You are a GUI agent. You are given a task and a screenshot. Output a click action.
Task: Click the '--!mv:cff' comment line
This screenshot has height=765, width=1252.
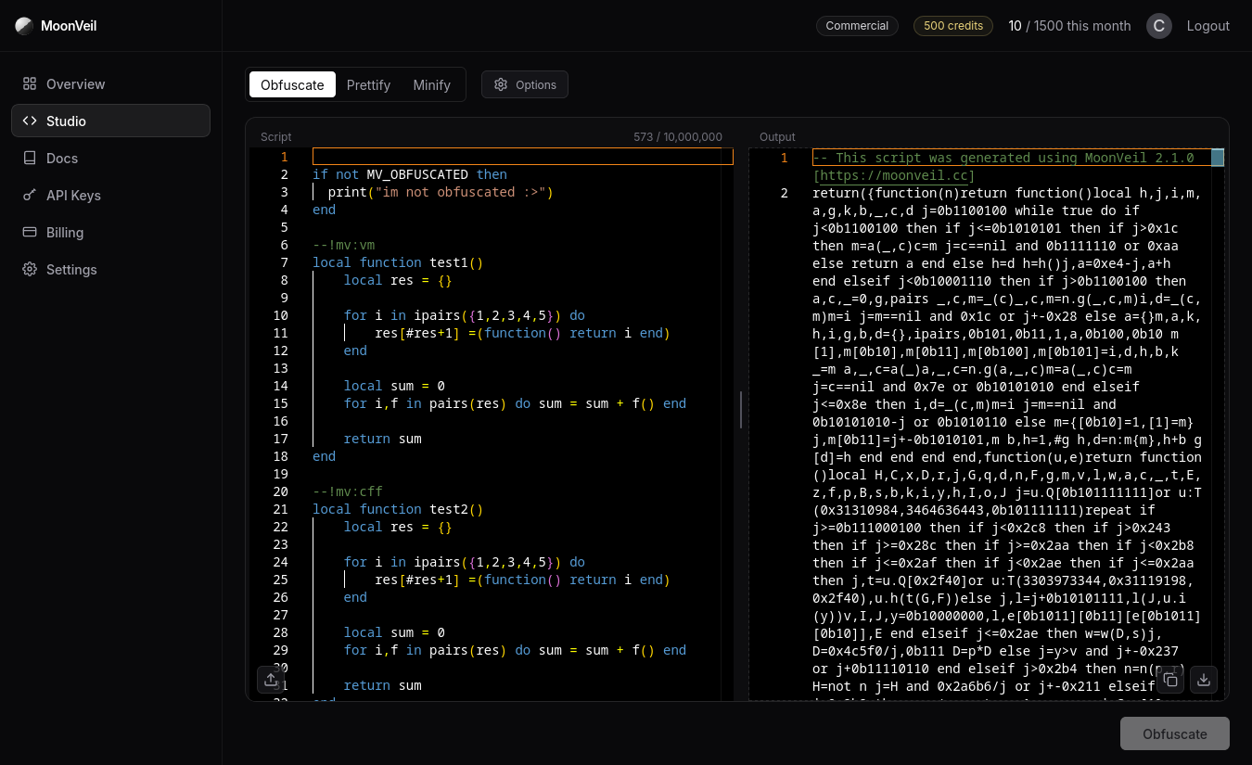point(348,491)
